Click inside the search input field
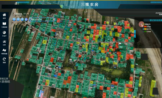The image size is (162, 98). 42,19
